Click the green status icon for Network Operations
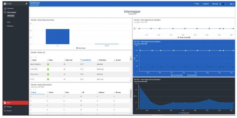This screenshot has height=118, width=237. (x=48, y=64)
